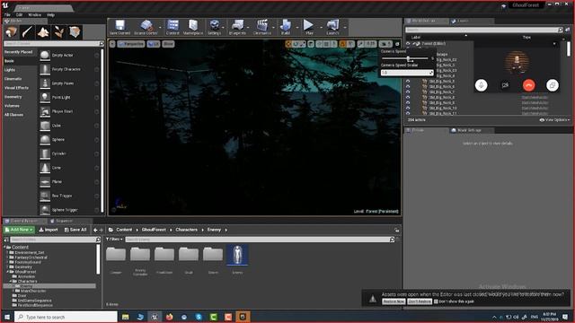Click the Player Start icon
Viewport: 575px width, 323px height.
coord(45,111)
